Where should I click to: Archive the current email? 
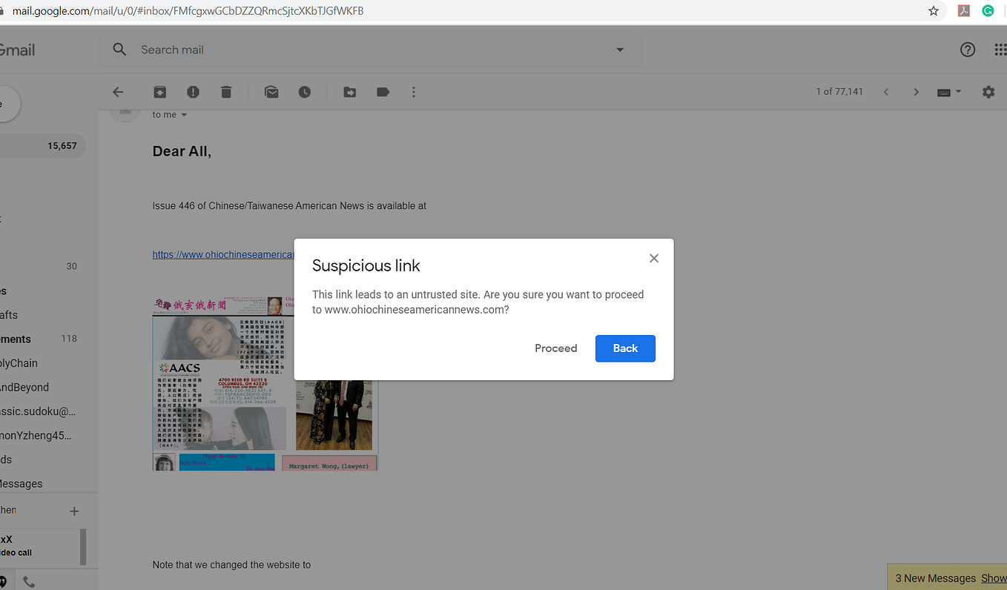tap(159, 92)
